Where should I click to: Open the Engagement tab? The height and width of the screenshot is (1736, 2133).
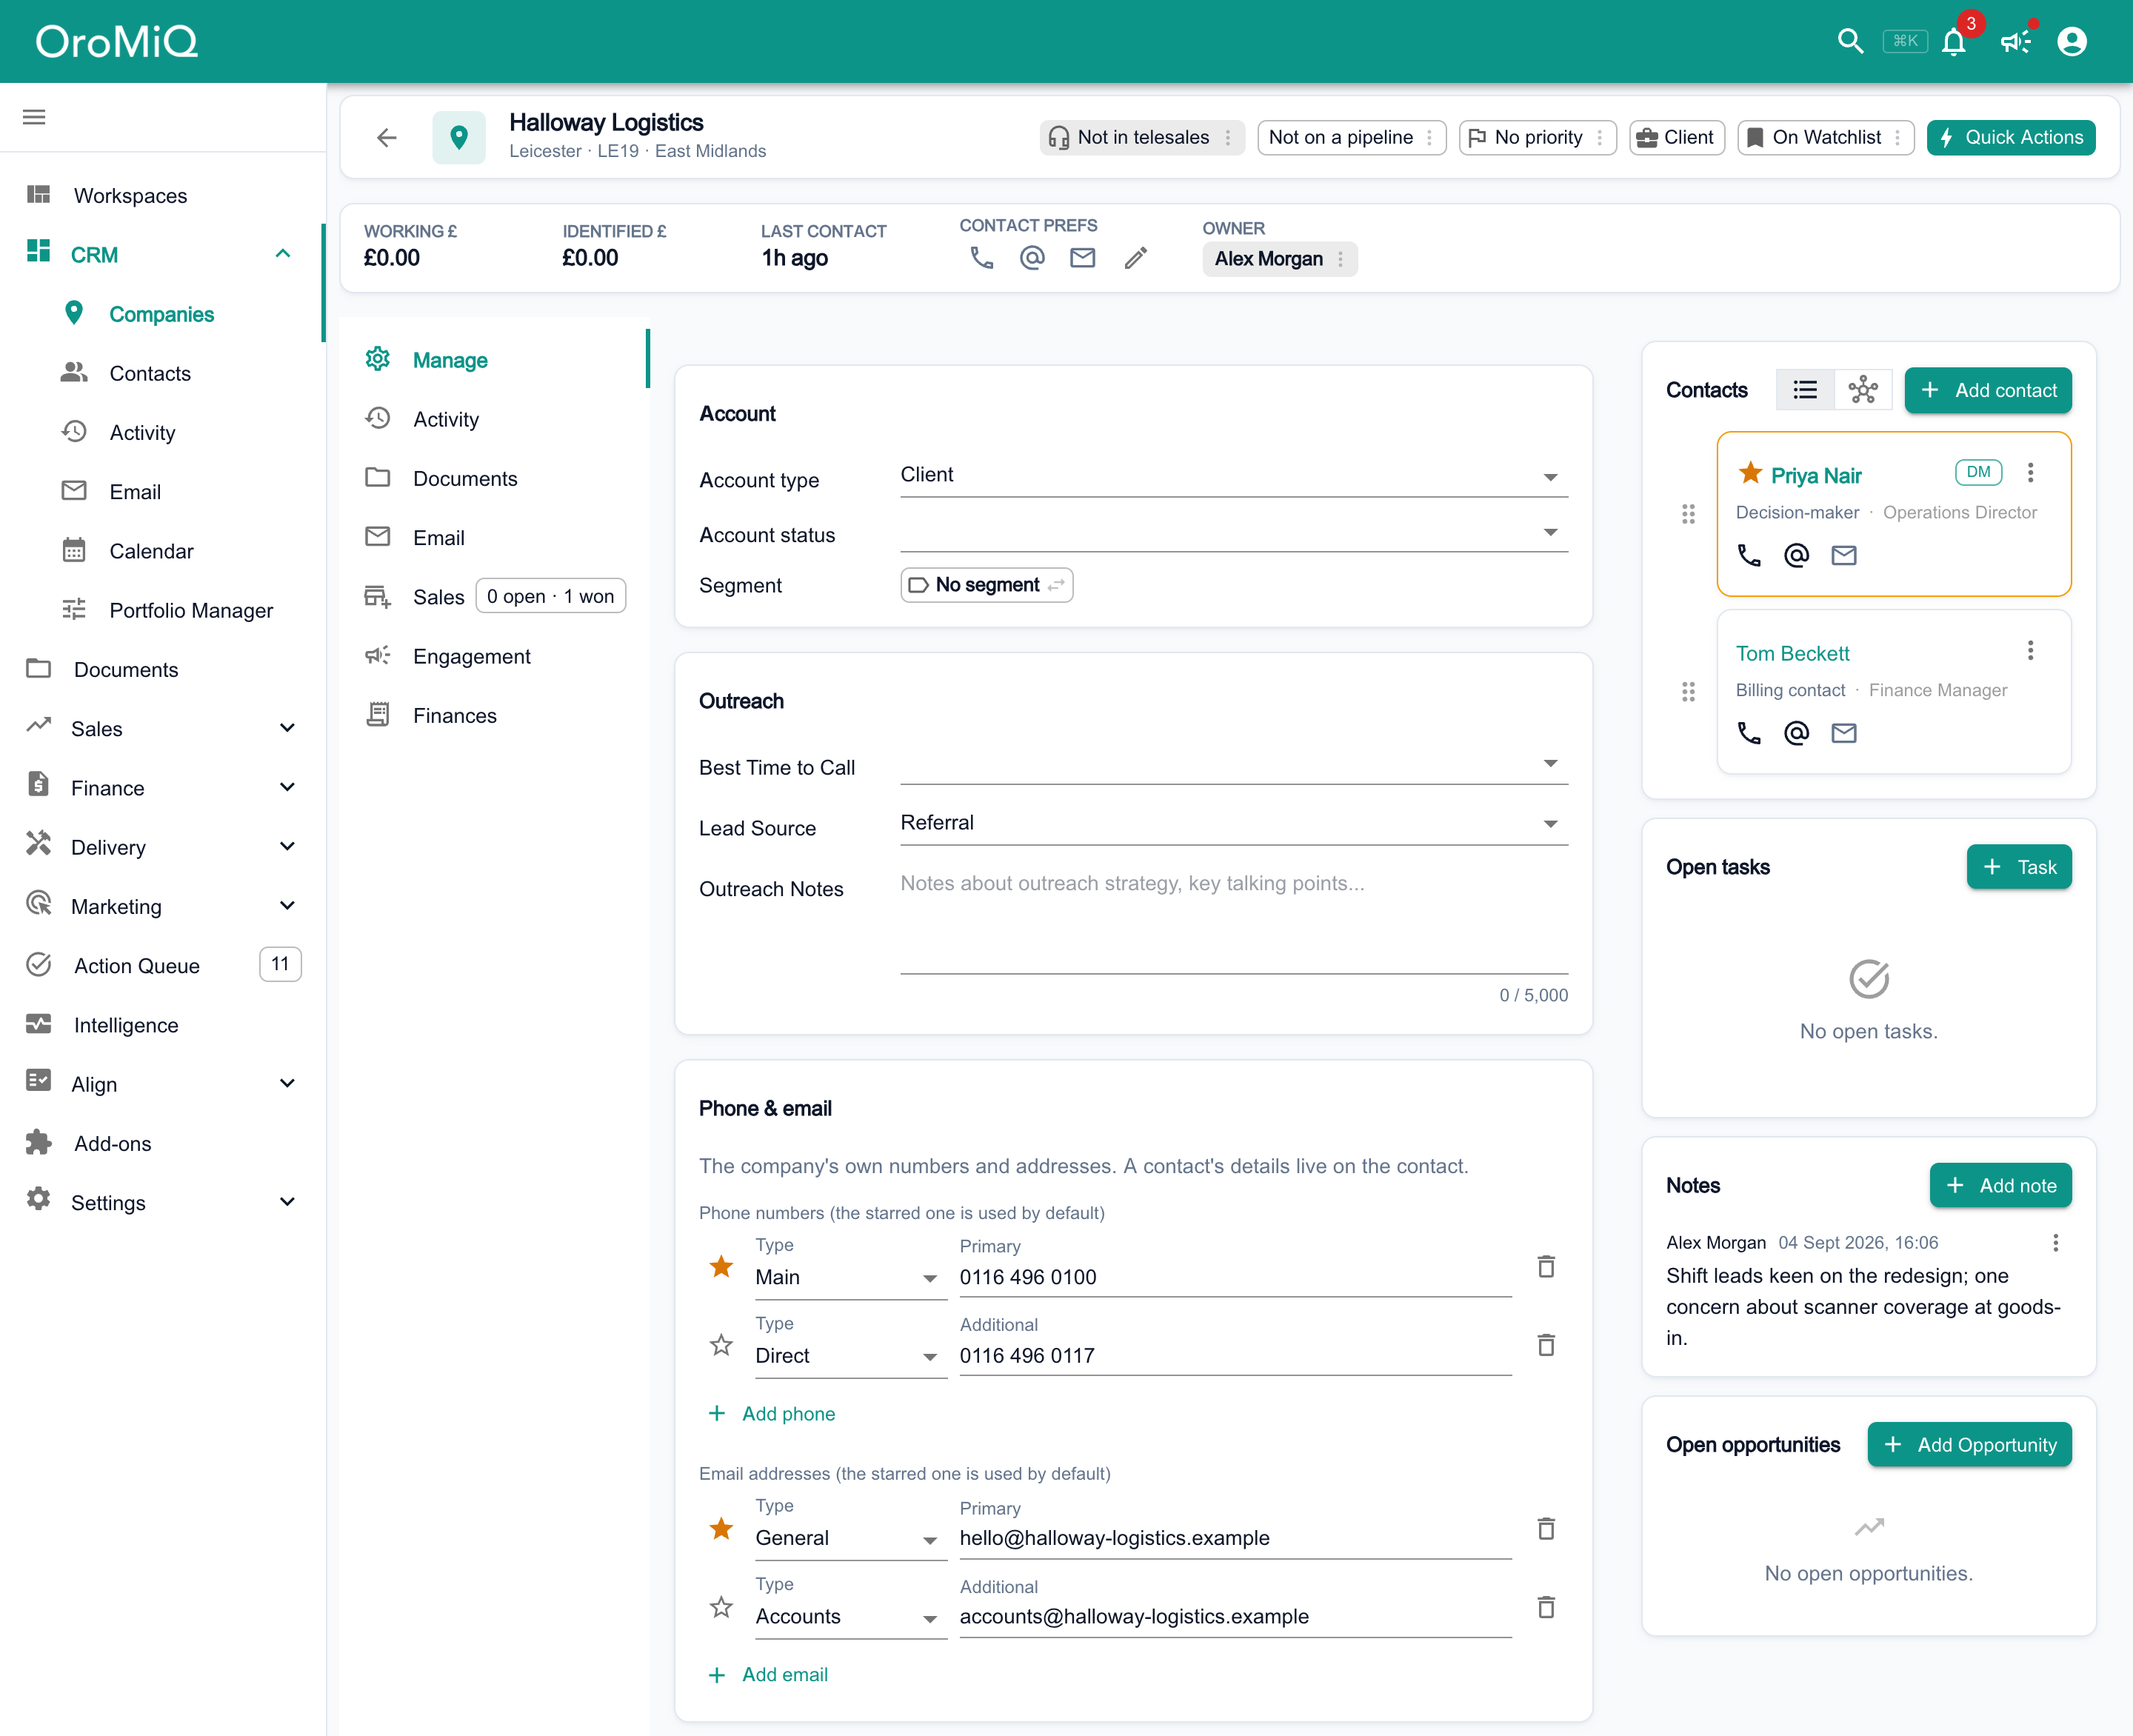(x=494, y=656)
